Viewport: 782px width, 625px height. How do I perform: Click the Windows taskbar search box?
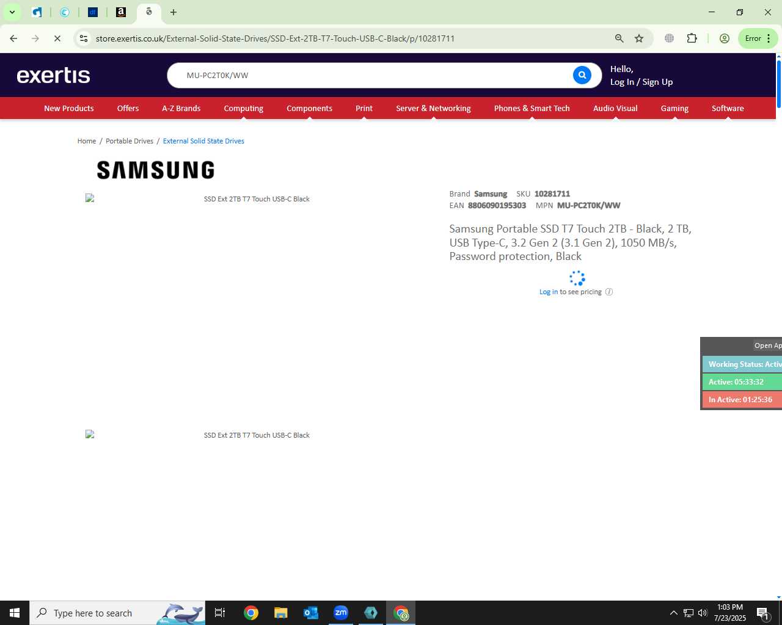[117, 613]
